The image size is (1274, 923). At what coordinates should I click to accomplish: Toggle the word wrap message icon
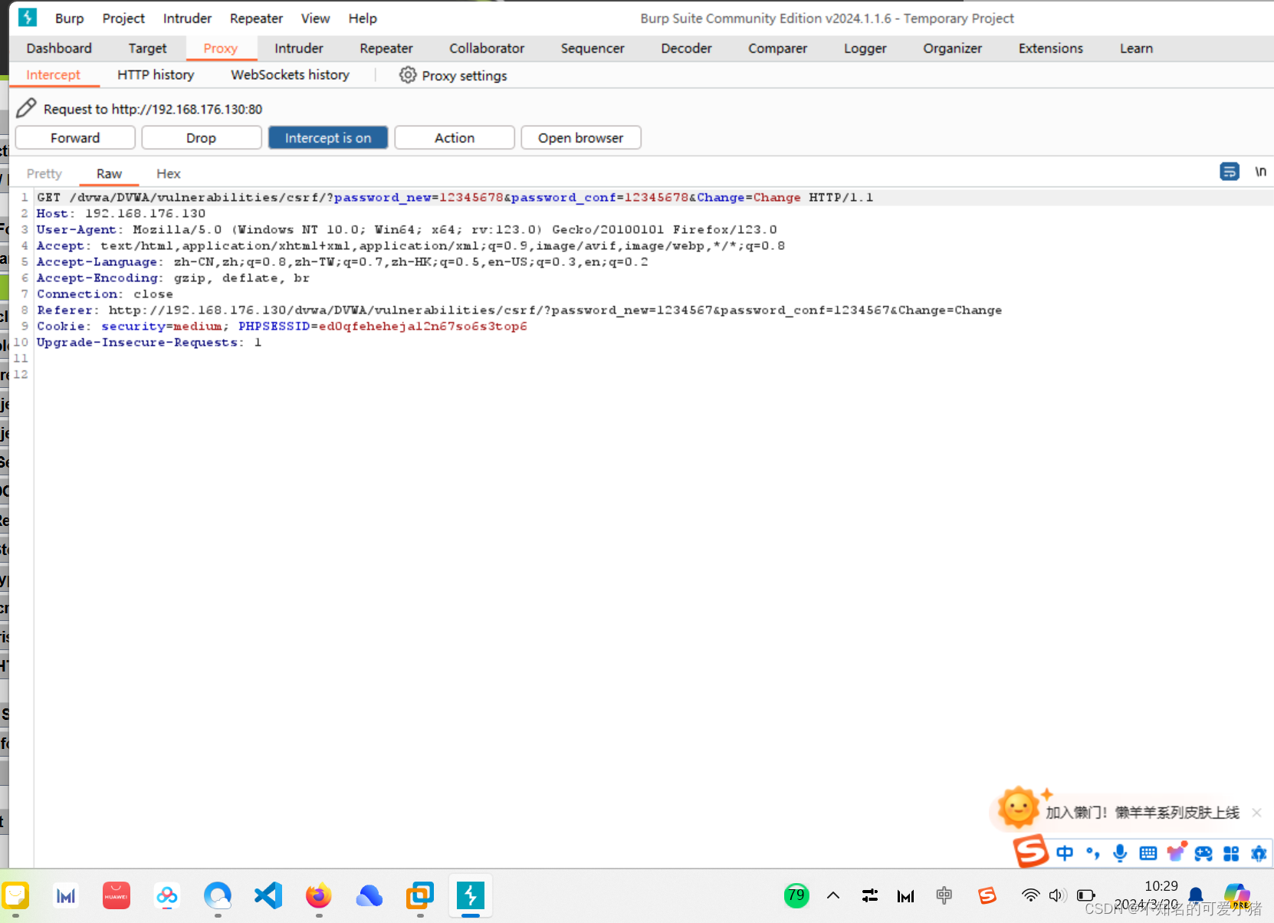1230,171
